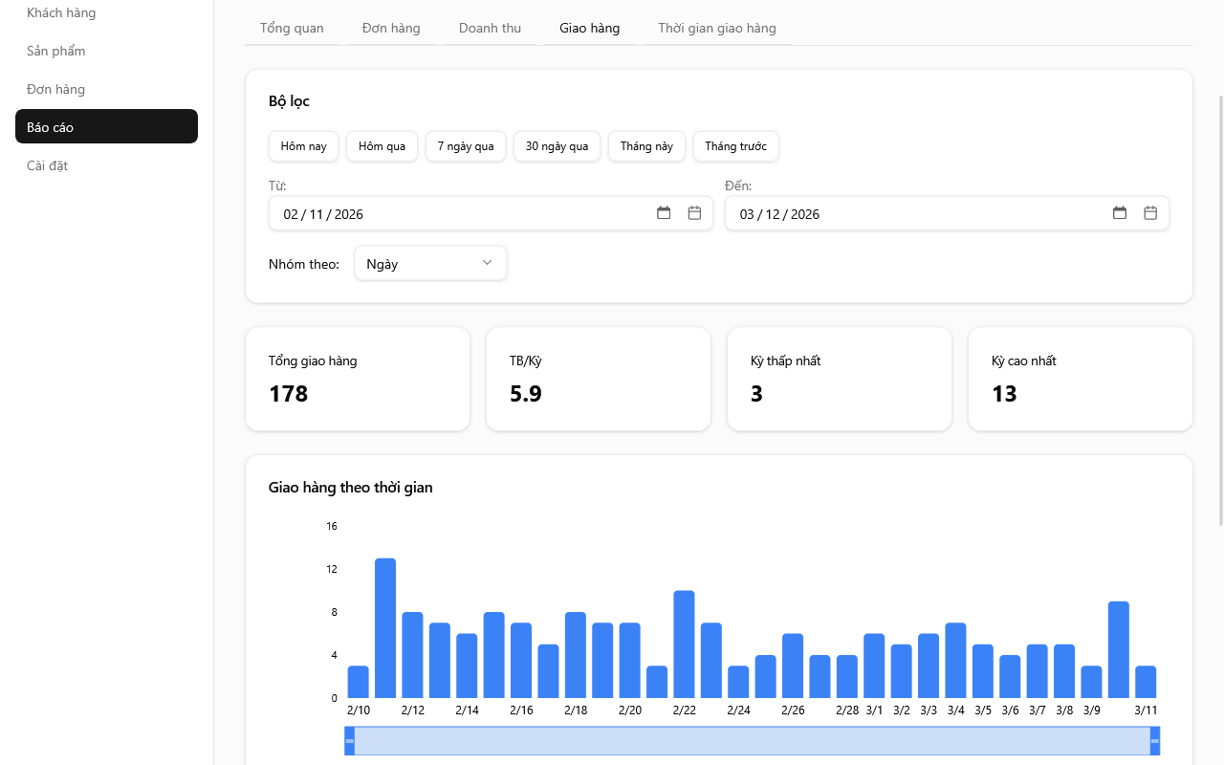Click right handle of chart range slider

(1154, 741)
